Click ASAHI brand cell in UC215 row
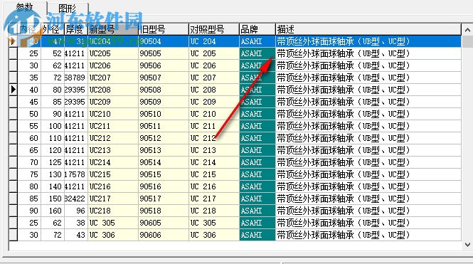This screenshot has width=473, height=264. (257, 174)
